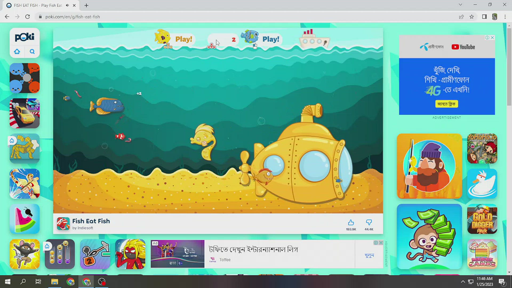
Task: Reload the page
Action: pos(27,17)
